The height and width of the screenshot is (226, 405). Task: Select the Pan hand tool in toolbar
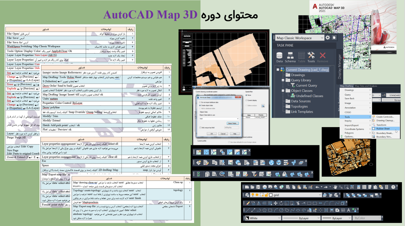click(335, 187)
